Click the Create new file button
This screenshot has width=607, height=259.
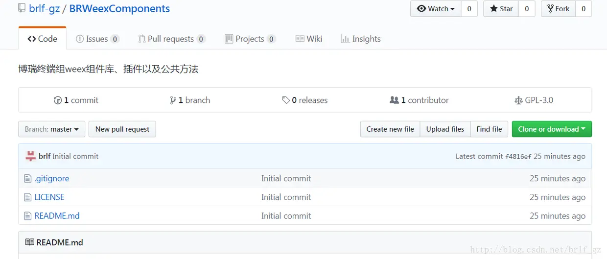[x=390, y=129]
